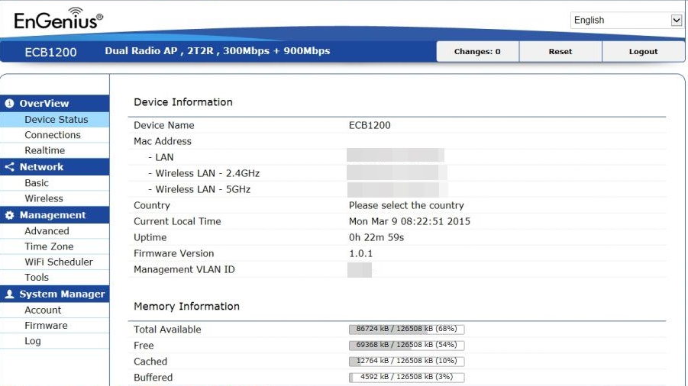Open the Tools page
Image resolution: width=688 pixels, height=386 pixels.
[36, 278]
